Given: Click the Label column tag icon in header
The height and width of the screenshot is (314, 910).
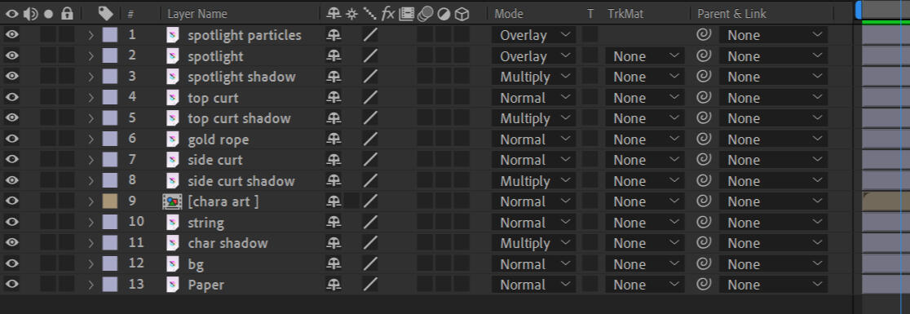Looking at the screenshot, I should coord(106,13).
